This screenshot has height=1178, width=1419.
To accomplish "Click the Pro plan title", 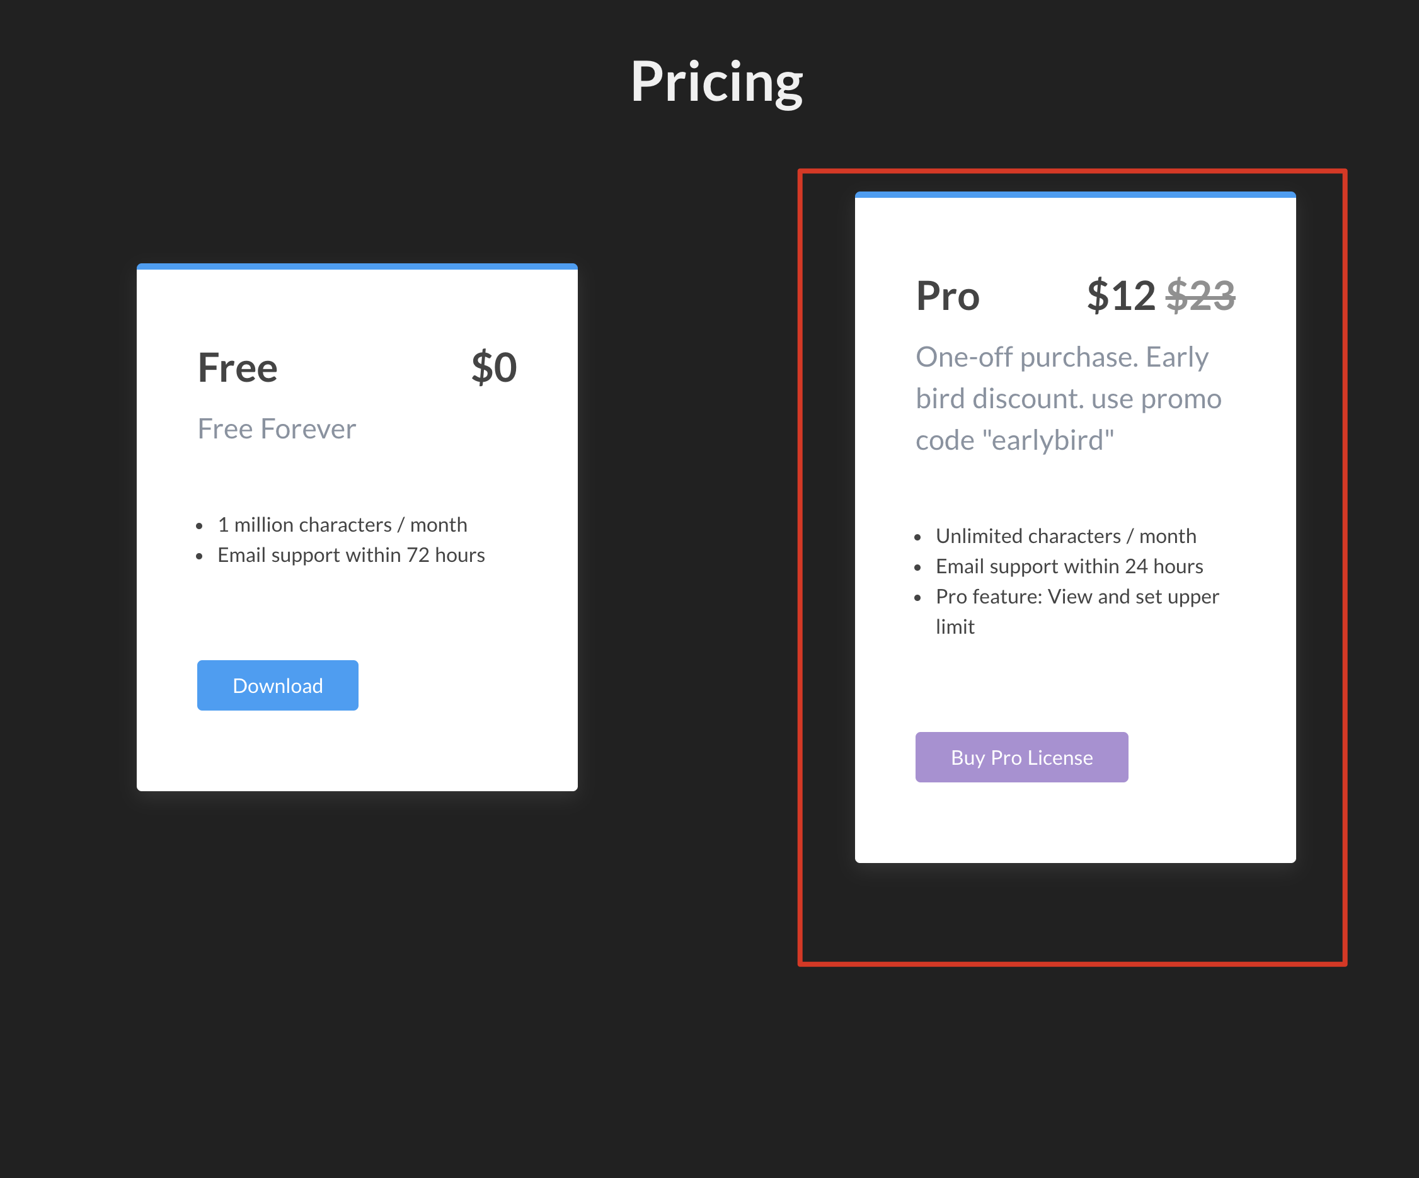I will coord(947,296).
